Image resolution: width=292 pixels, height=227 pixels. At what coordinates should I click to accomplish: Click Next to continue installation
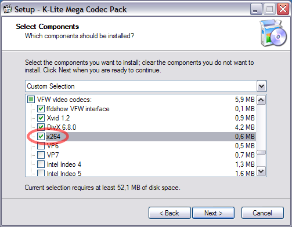point(213,213)
